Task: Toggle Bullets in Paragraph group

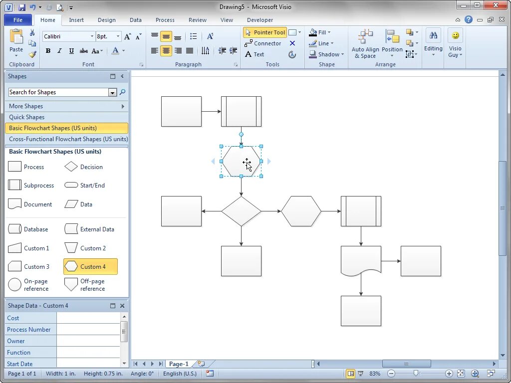Action: 193,36
